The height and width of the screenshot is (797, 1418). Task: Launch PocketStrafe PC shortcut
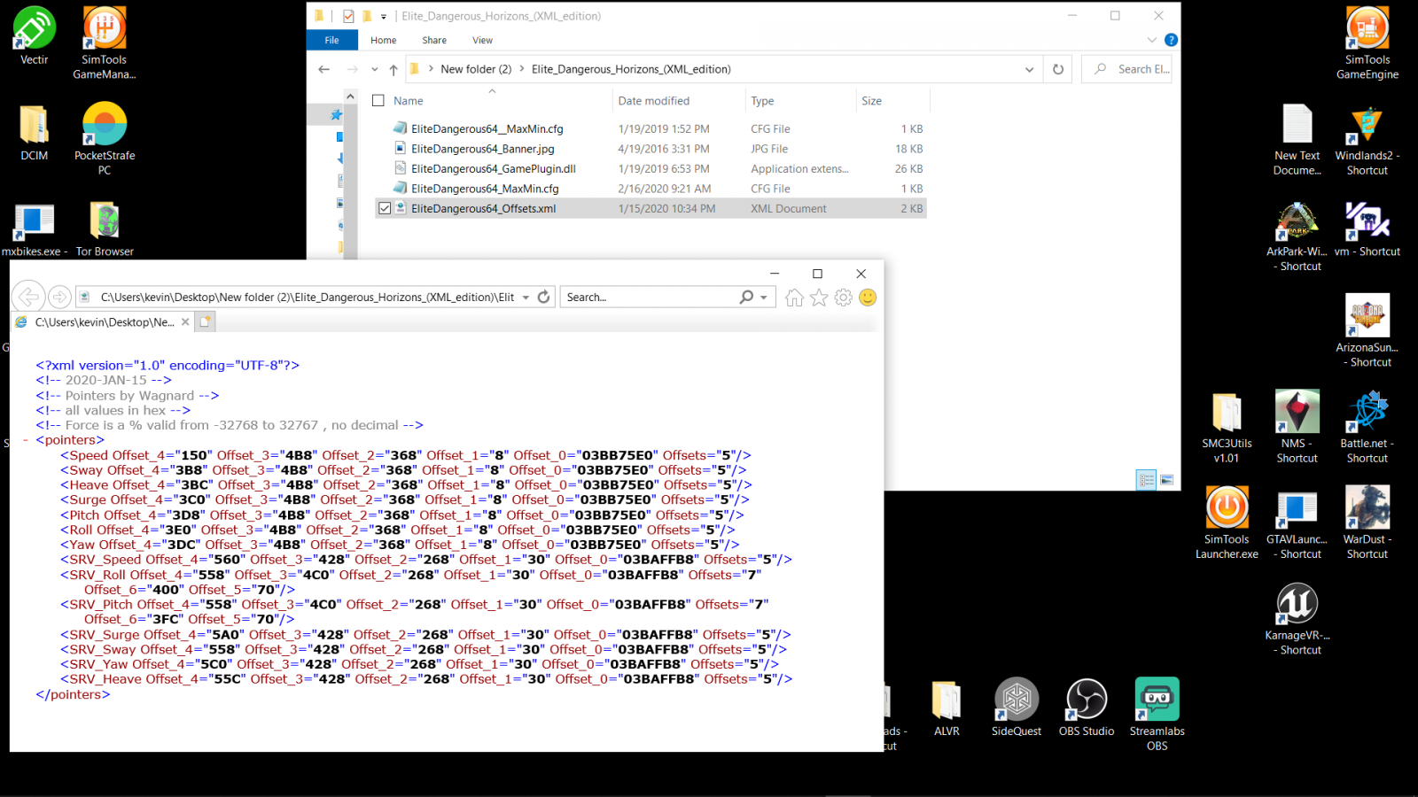105,138
